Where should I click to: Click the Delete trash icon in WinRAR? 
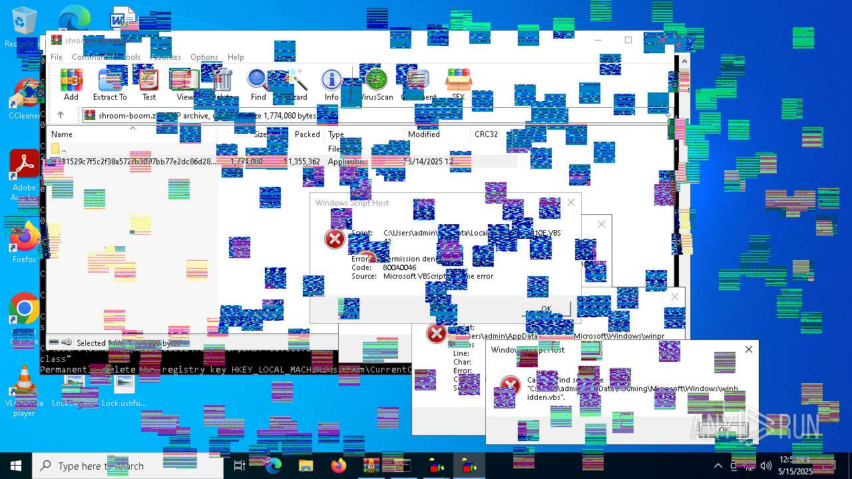[x=222, y=84]
